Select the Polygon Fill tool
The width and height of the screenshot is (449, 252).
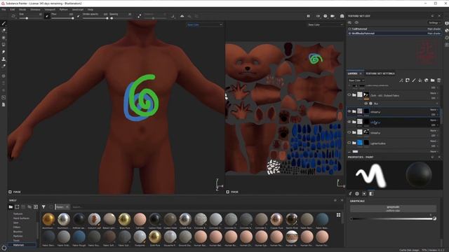tap(4, 45)
